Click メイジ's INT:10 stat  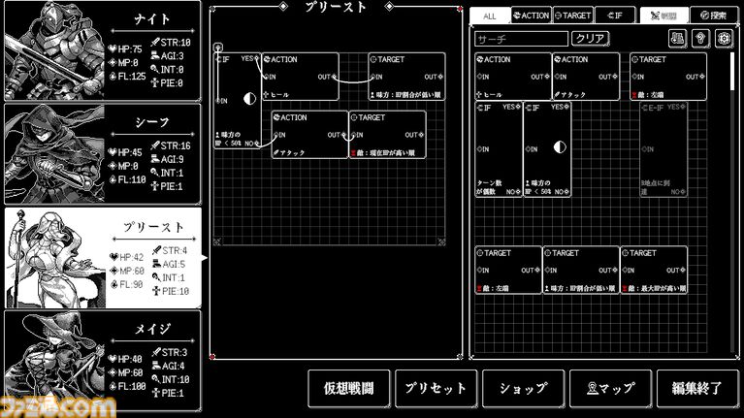coord(171,379)
